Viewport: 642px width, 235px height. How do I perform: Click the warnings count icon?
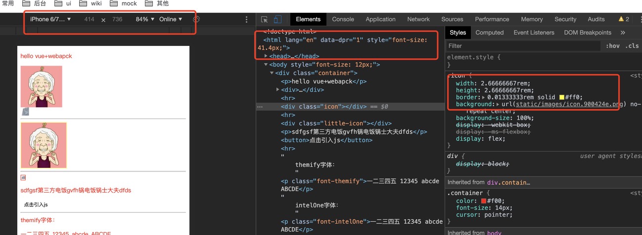click(x=624, y=19)
